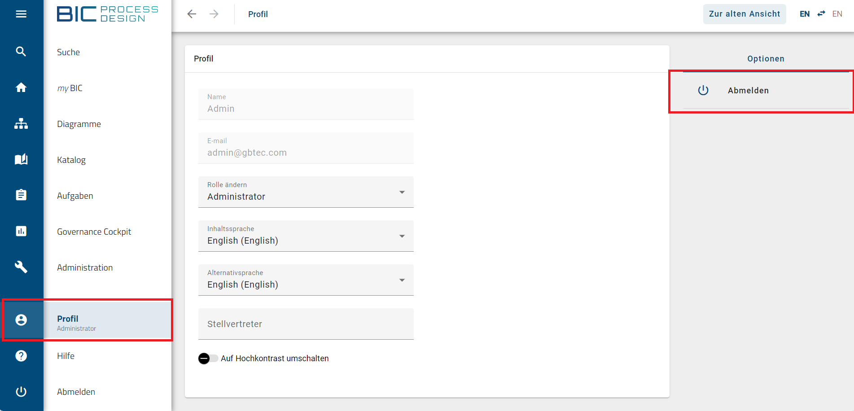Click the Hilfe question mark icon
Image resolution: width=854 pixels, height=411 pixels.
(21, 356)
